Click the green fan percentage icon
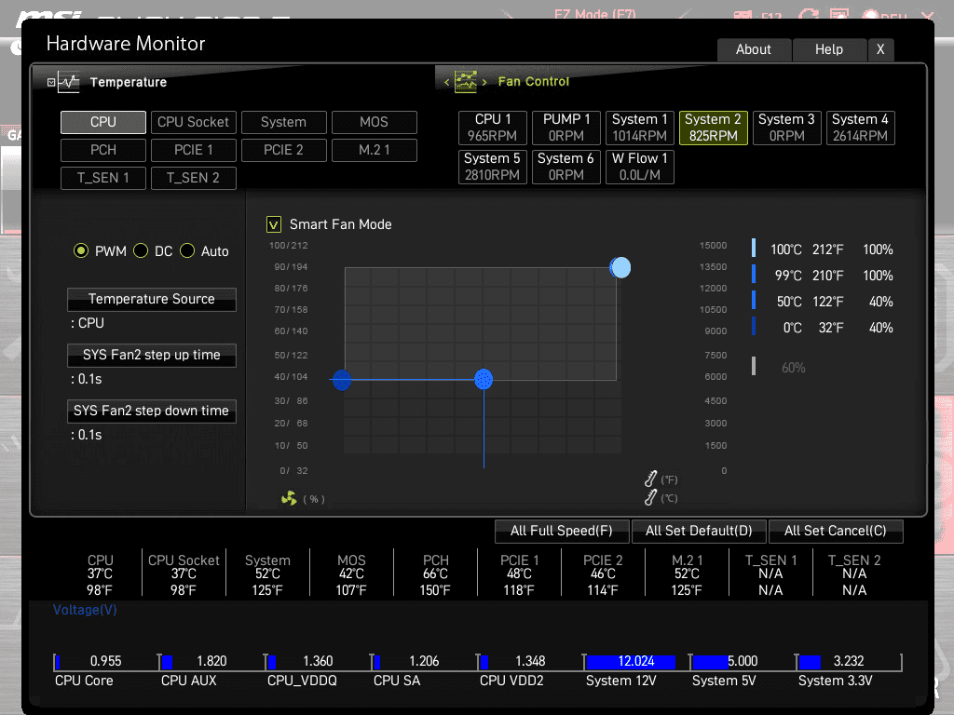 coord(289,499)
